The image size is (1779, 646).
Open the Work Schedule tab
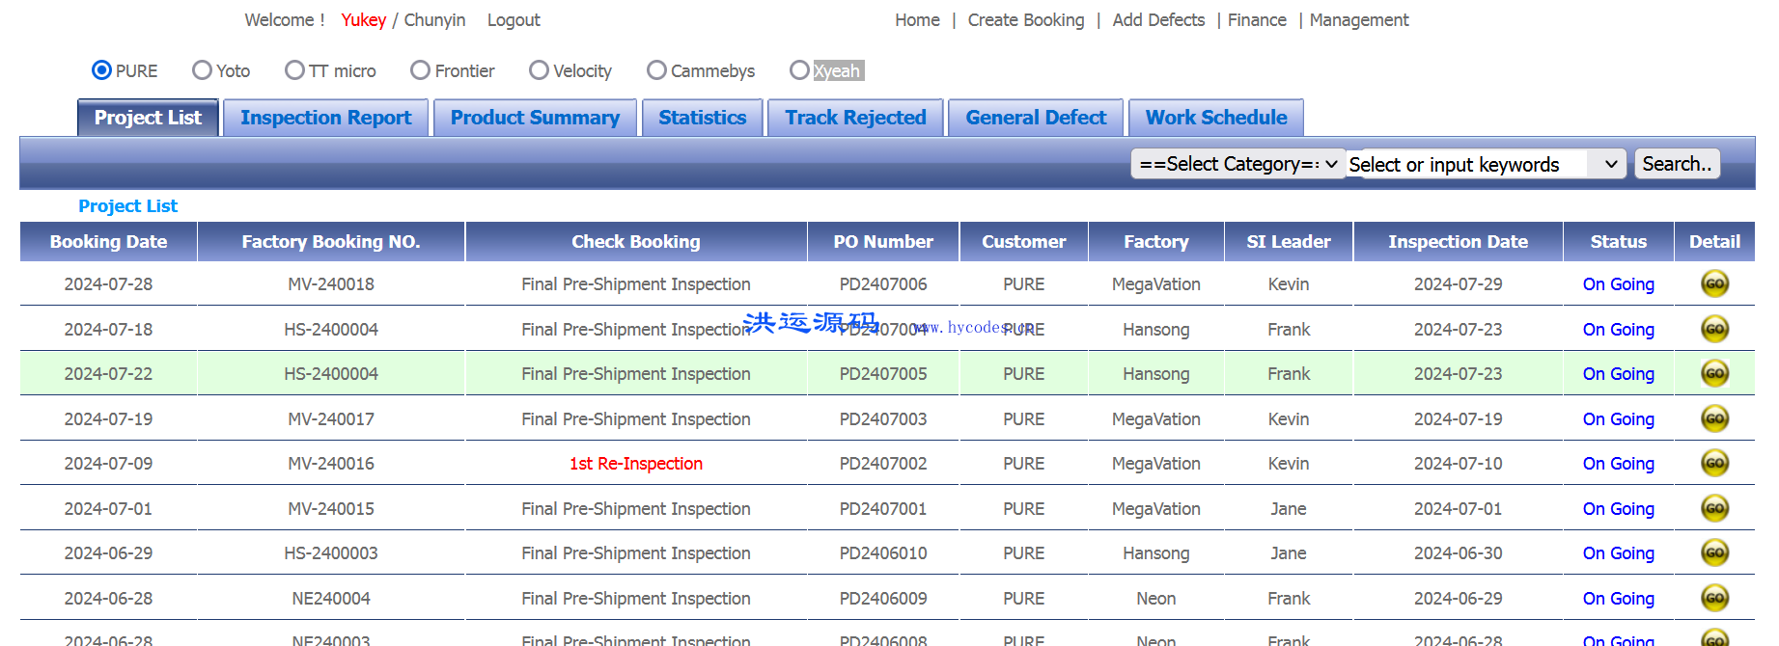click(x=1215, y=118)
